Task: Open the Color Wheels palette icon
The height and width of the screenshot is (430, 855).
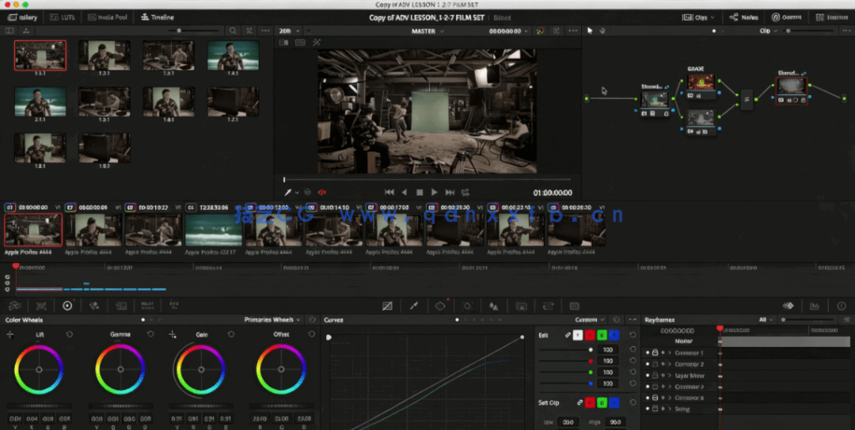Action: pyautogui.click(x=67, y=306)
